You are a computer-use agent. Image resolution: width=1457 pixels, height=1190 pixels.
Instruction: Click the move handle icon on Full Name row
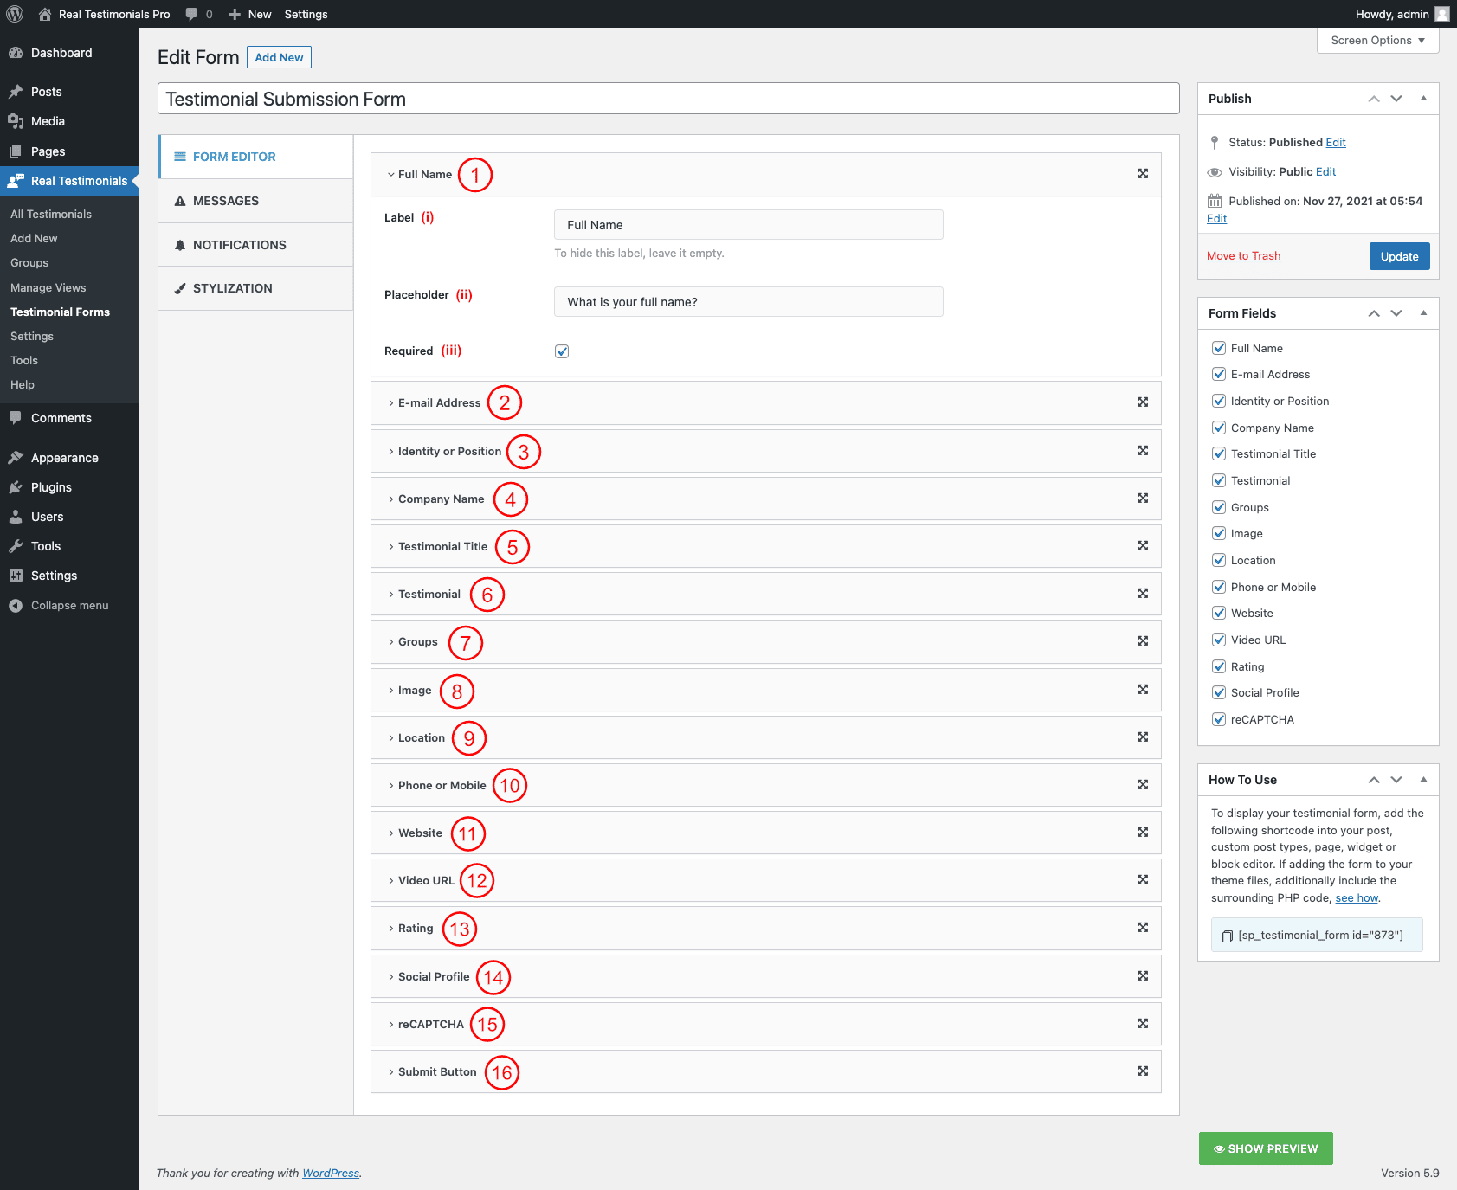click(1143, 174)
